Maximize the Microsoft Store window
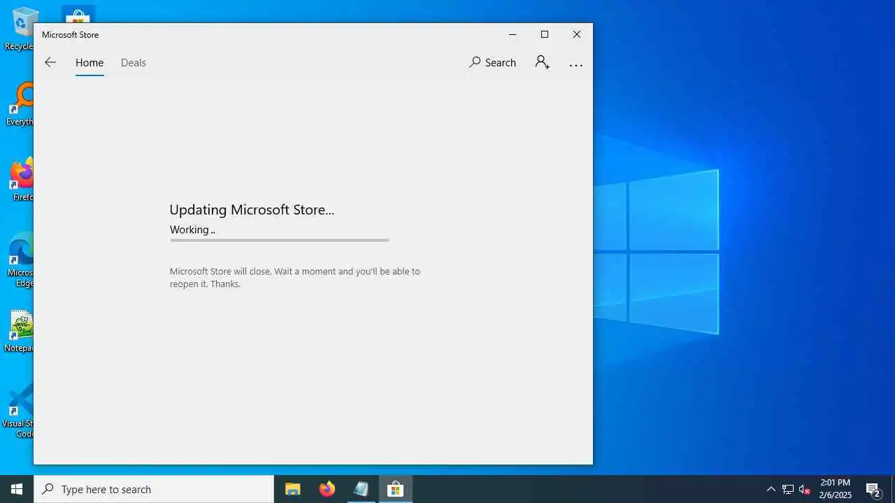 click(545, 35)
